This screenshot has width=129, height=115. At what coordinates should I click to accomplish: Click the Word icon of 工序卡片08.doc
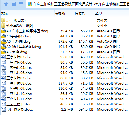tap(3, 83)
